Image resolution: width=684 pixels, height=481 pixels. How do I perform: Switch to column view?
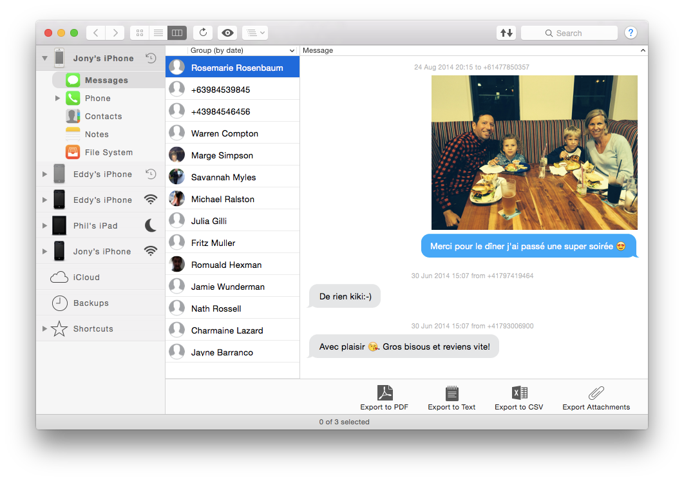(x=177, y=33)
